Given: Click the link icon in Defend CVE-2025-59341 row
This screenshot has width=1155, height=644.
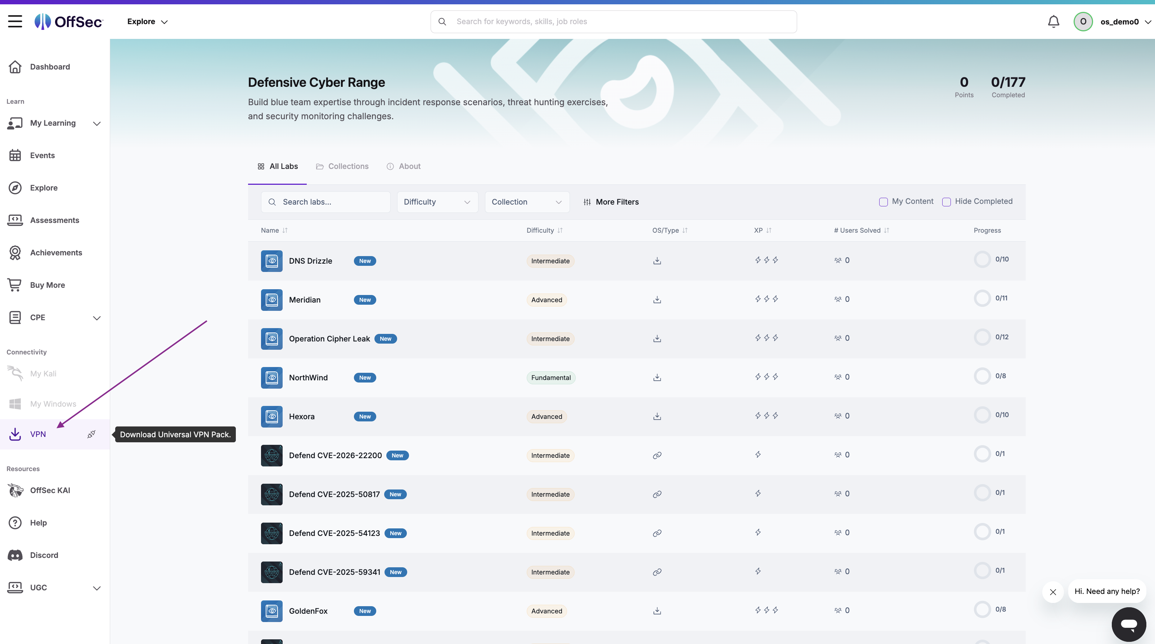Looking at the screenshot, I should point(657,572).
